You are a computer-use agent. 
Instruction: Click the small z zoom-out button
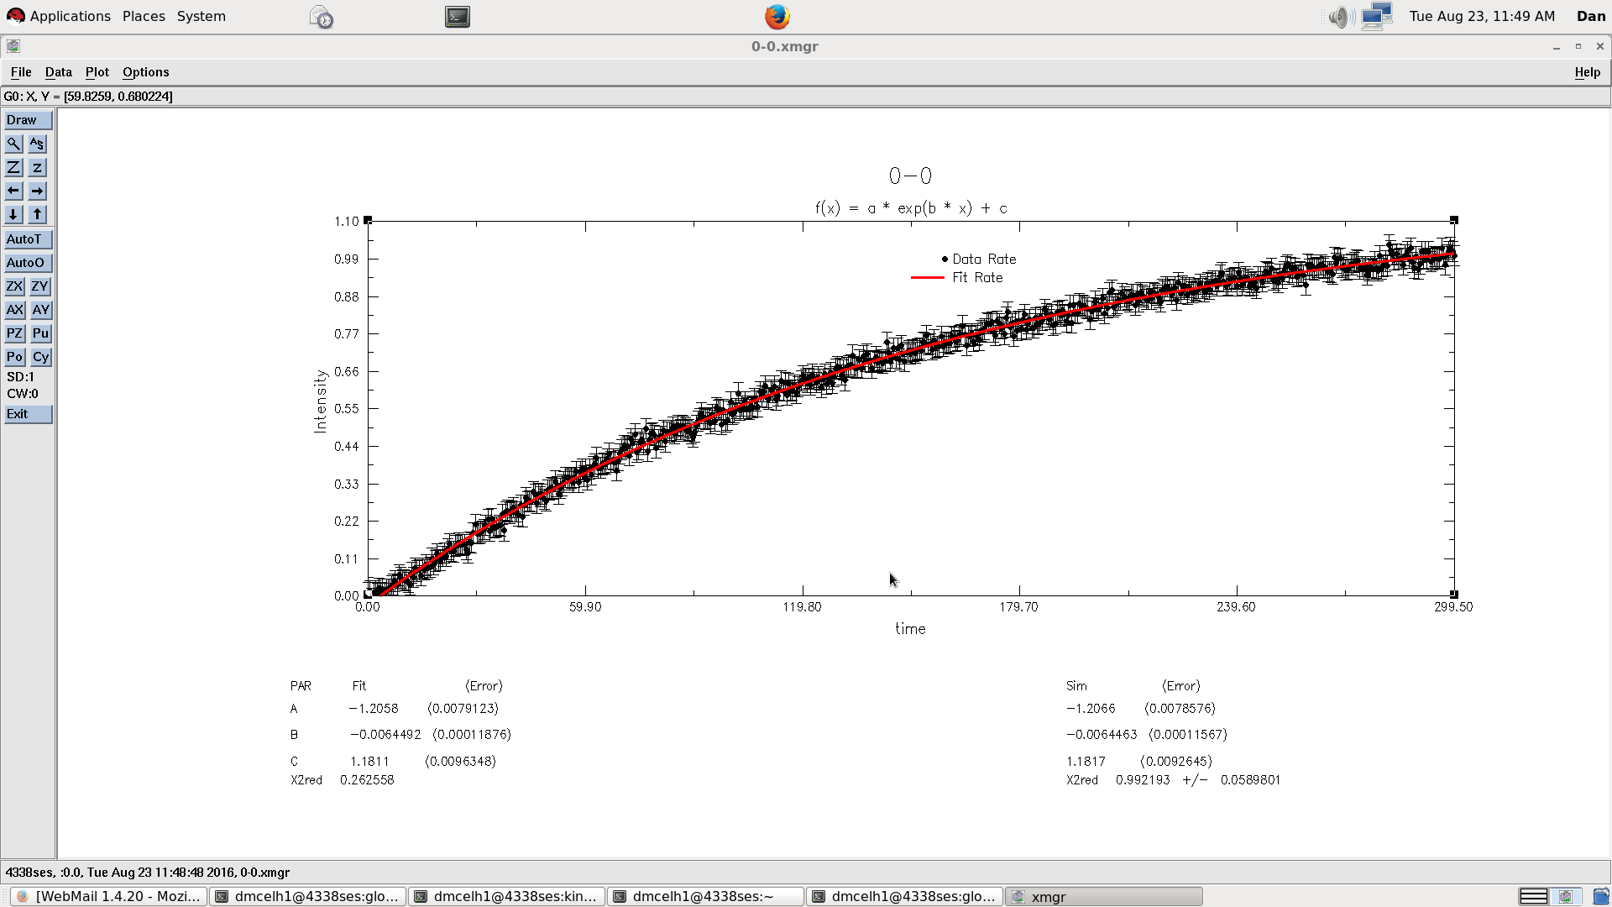[38, 167]
